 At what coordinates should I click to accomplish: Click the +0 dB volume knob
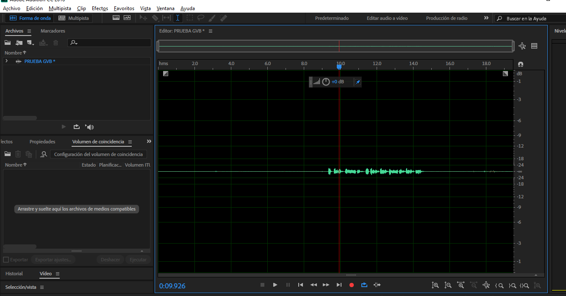coord(326,82)
